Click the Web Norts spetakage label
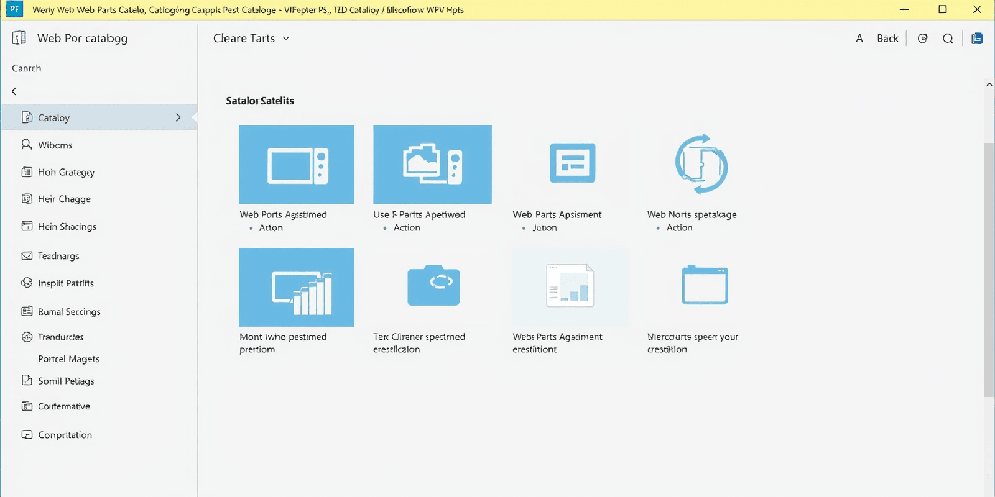This screenshot has height=497, width=995. [692, 214]
